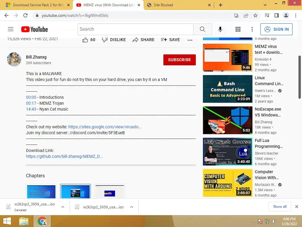Open the more actions ellipsis beside SAVE
The width and height of the screenshot is (302, 227).
pyautogui.click(x=190, y=40)
